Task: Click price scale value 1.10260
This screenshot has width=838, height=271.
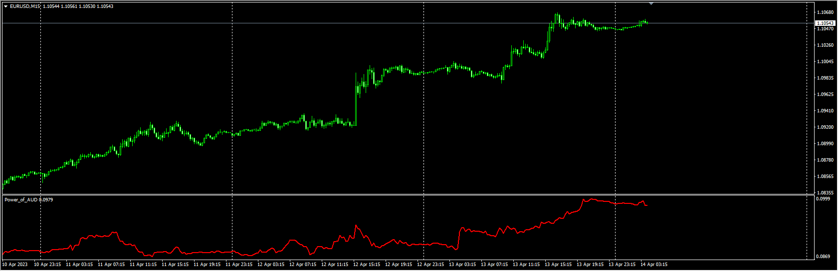Action: point(825,45)
